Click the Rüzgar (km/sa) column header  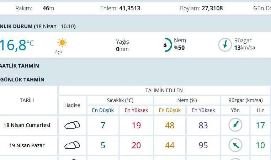245,100
